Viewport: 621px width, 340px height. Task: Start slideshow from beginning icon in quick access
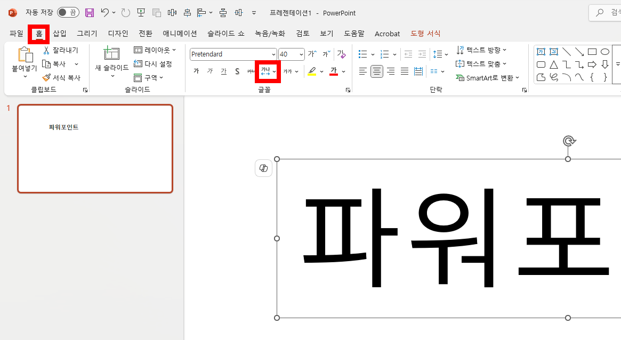[x=141, y=13]
